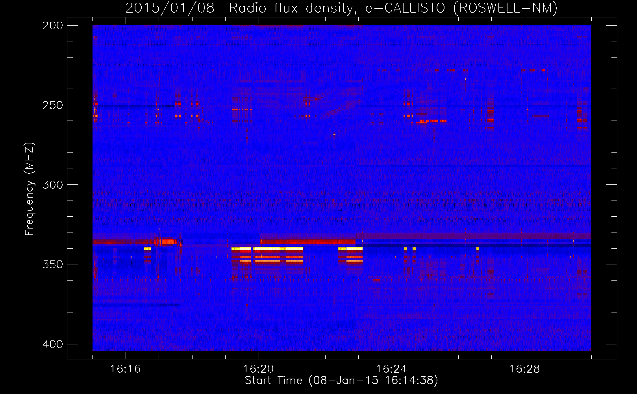Click the 'Start Time (08-Jan-15 16:14:38)' x-axis label

341,381
